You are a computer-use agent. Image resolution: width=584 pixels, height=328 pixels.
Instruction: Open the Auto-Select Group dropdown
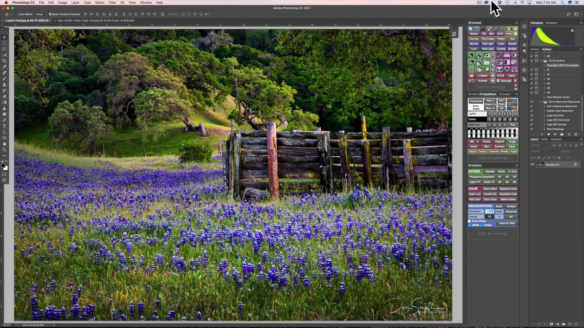[40, 14]
